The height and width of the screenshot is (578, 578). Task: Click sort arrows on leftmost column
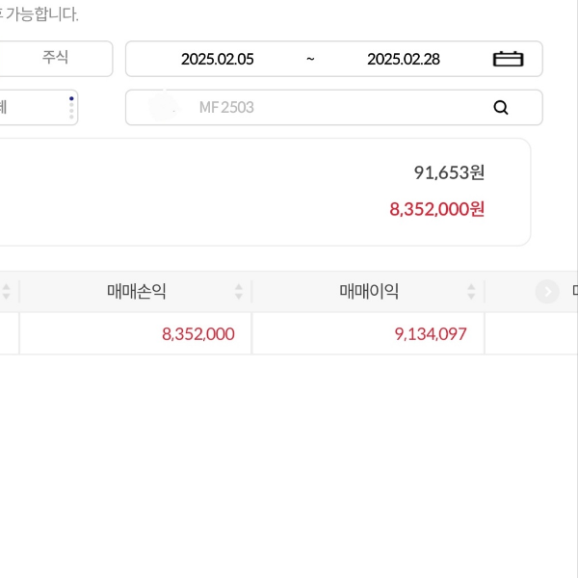pyautogui.click(x=7, y=292)
